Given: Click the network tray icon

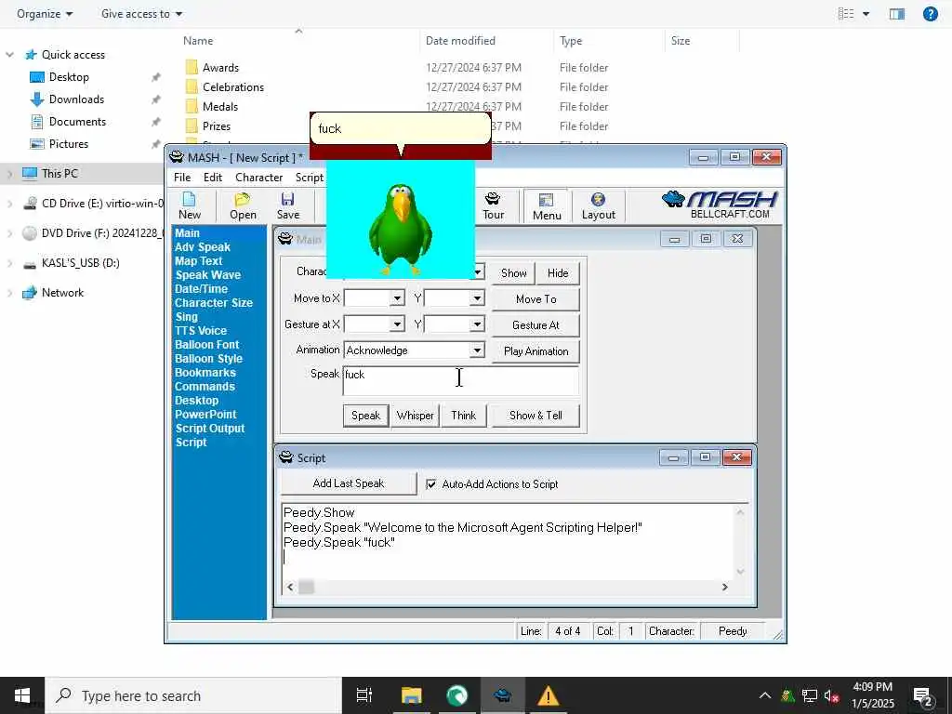Looking at the screenshot, I should [810, 695].
